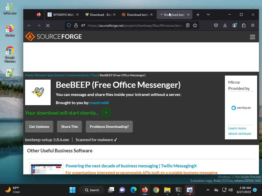
Task: Open Chat breadcrumb link
Action: pos(94,75)
